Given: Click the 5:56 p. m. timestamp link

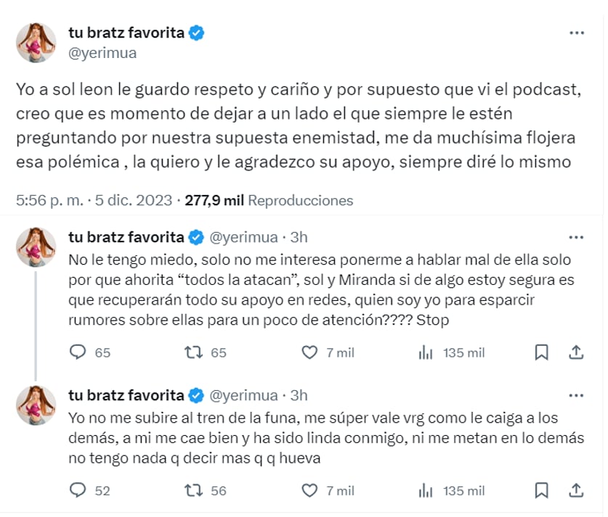Looking at the screenshot, I should 71,200.
